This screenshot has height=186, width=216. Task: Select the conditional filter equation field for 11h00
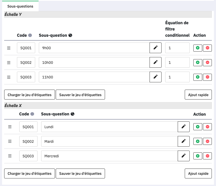177,77
